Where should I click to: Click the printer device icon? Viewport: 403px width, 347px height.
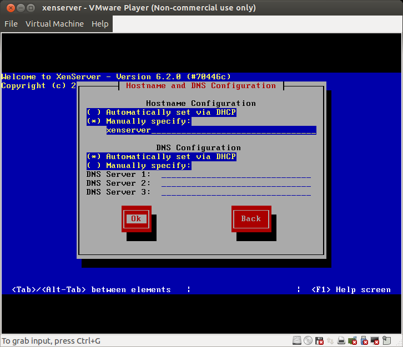tap(341, 340)
